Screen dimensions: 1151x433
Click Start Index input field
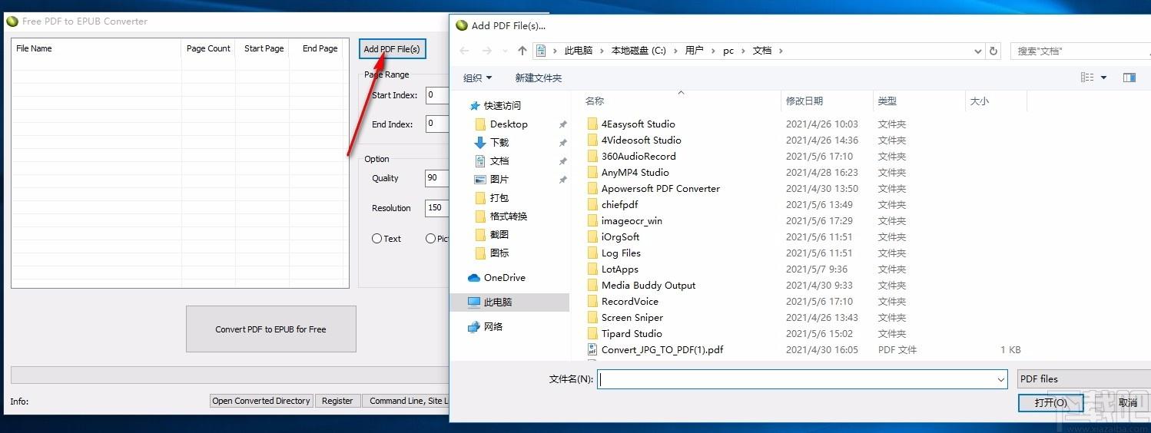click(437, 95)
